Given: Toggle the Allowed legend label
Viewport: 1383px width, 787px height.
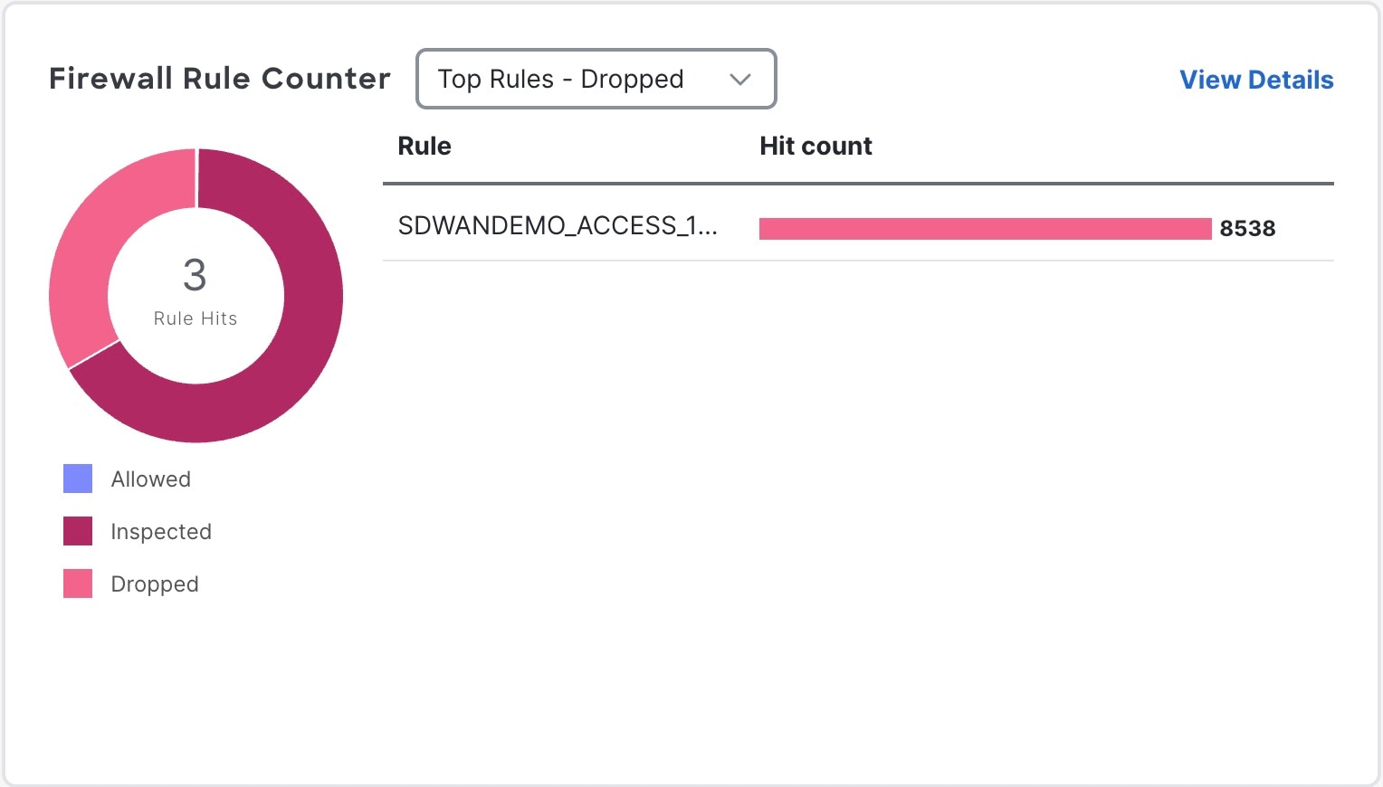Looking at the screenshot, I should 151,479.
